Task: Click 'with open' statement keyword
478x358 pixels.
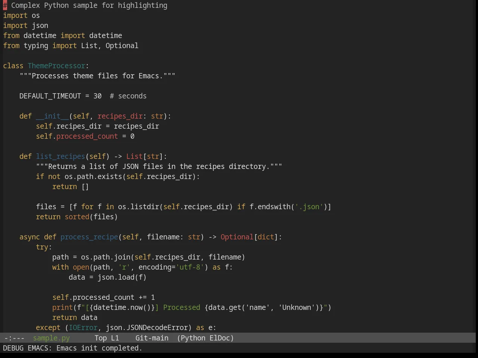Action: (x=71, y=267)
